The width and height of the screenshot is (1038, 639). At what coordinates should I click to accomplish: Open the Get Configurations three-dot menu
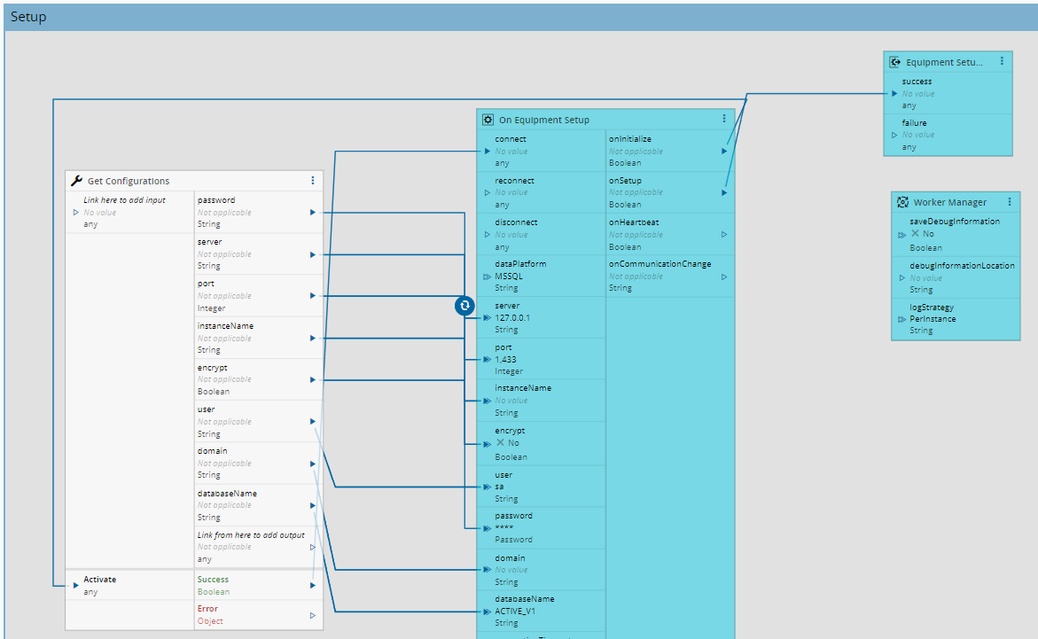click(312, 181)
